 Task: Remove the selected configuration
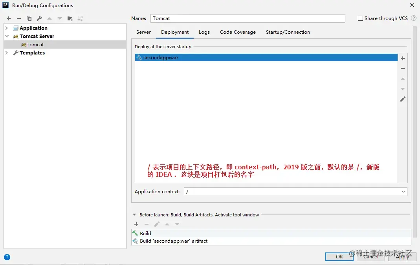(x=19, y=18)
